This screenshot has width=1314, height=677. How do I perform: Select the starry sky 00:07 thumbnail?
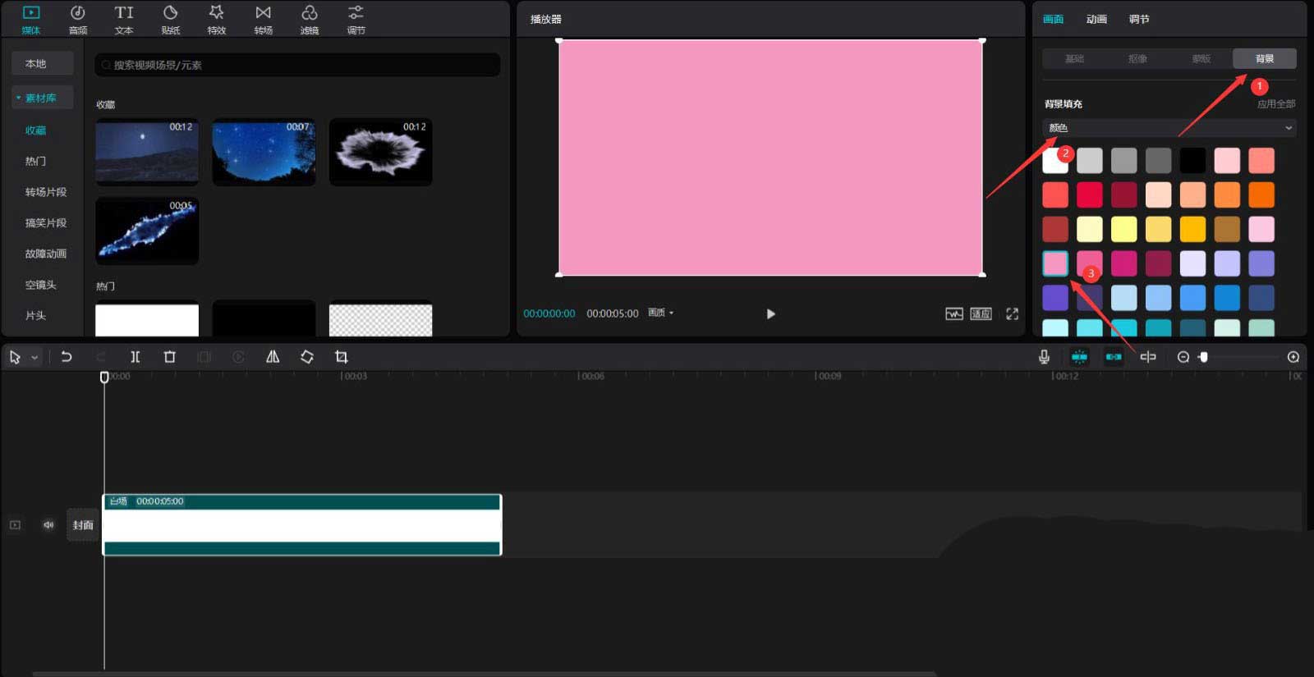[x=264, y=152]
